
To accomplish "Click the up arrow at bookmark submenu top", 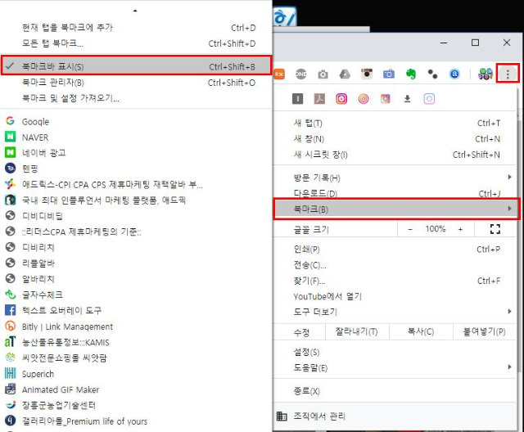I will pos(135,11).
